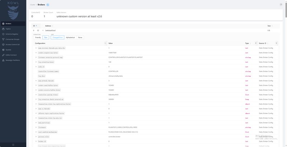This screenshot has width=287, height=147.
Task: Click the Cluster breadcrumb link
Action: coord(32,5)
